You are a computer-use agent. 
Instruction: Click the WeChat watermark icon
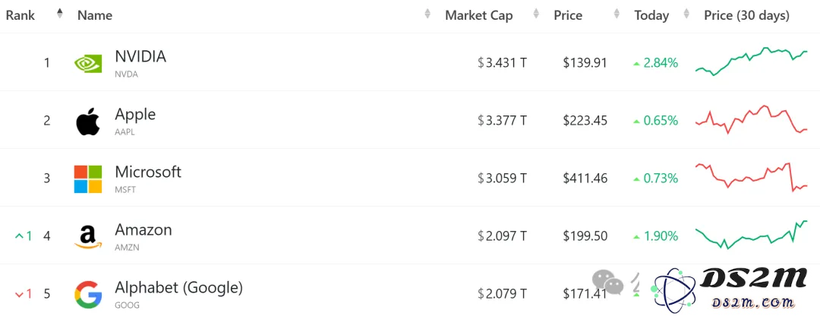coord(608,283)
